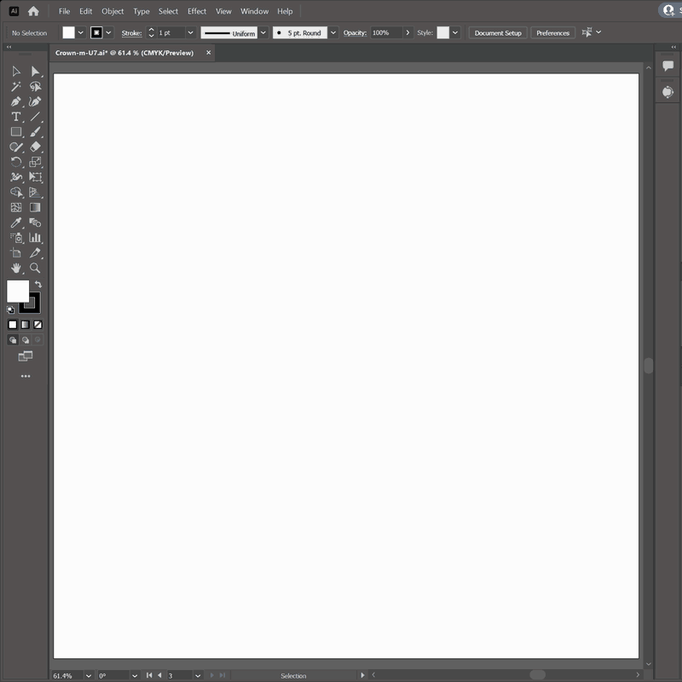Open Preferences from the control bar
682x682 pixels.
click(x=552, y=32)
